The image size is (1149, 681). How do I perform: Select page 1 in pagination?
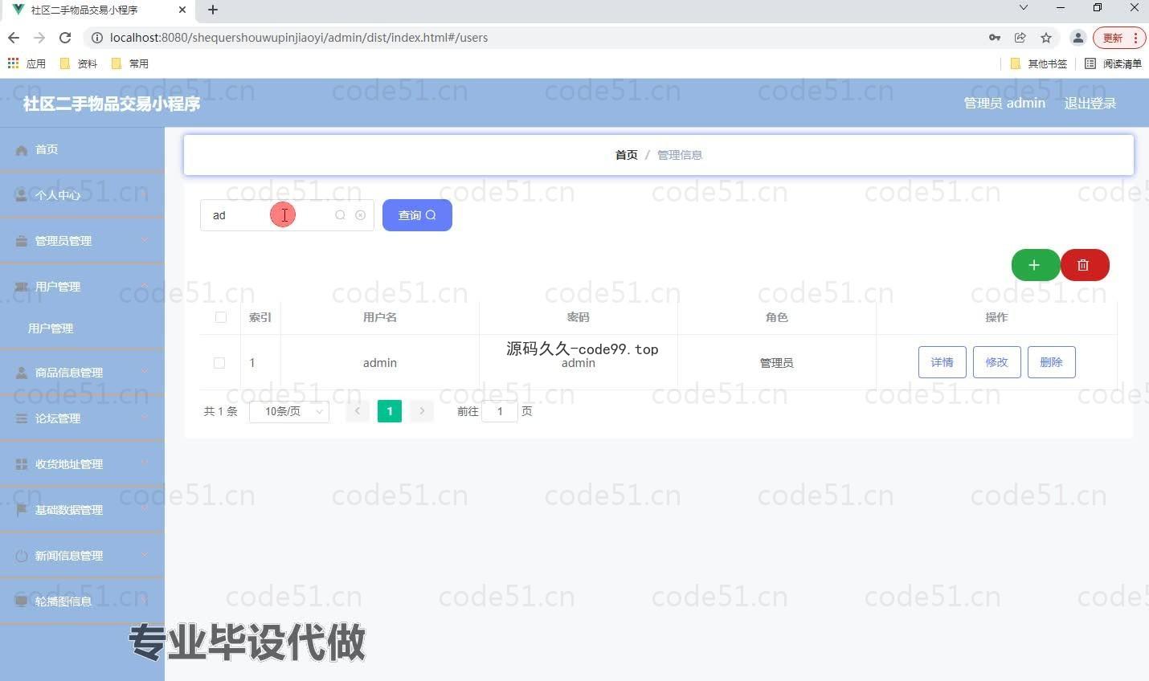click(390, 411)
